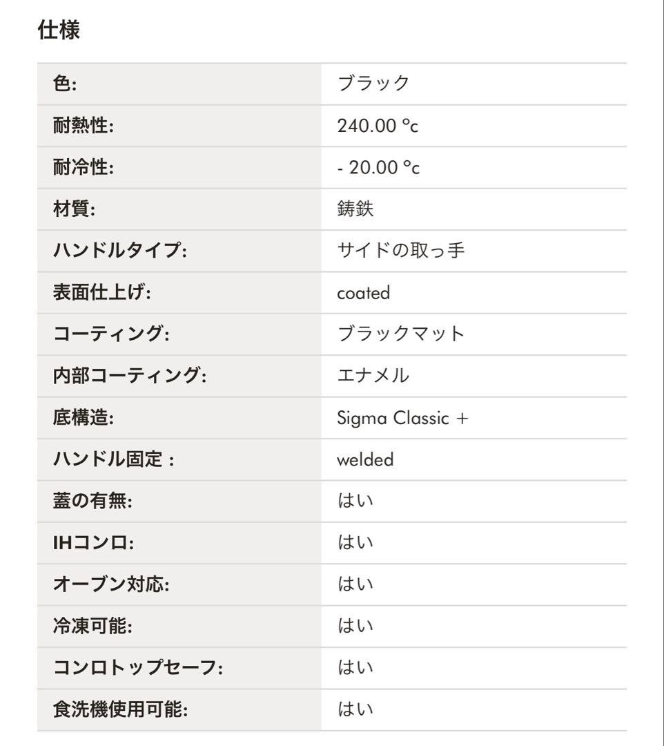The image size is (664, 746).
Task: Click the 耐冷性 row label
Action: pos(83,168)
